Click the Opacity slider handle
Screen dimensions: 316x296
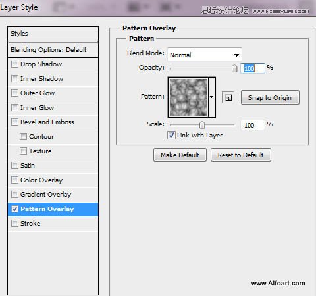point(234,68)
